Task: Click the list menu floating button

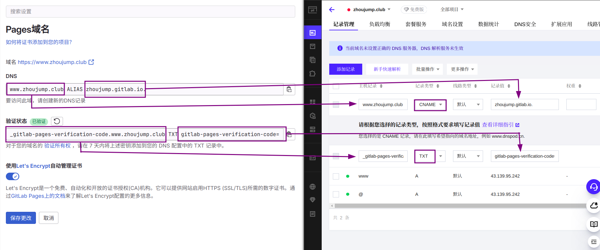Action: (594, 242)
